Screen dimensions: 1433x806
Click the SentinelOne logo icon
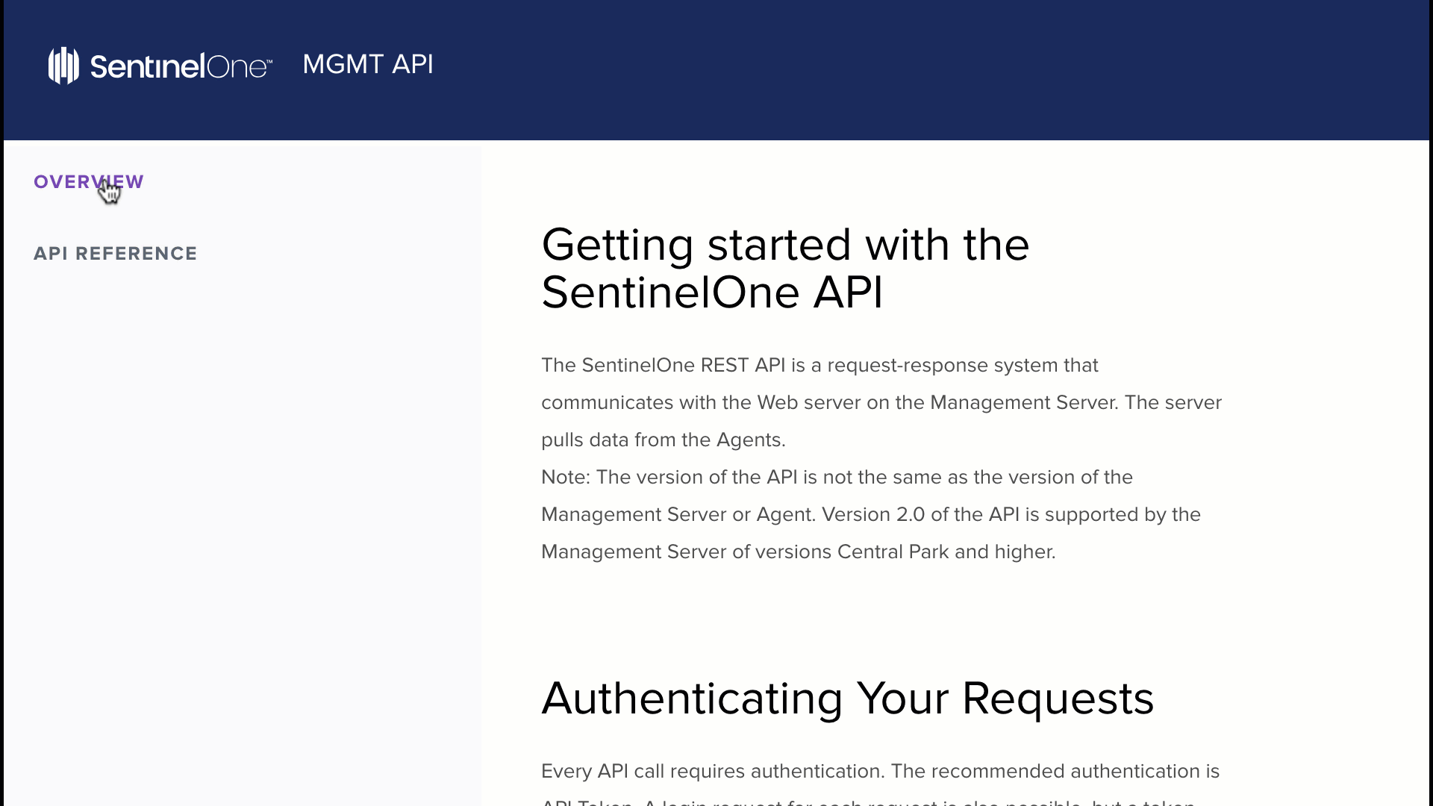[x=63, y=66]
